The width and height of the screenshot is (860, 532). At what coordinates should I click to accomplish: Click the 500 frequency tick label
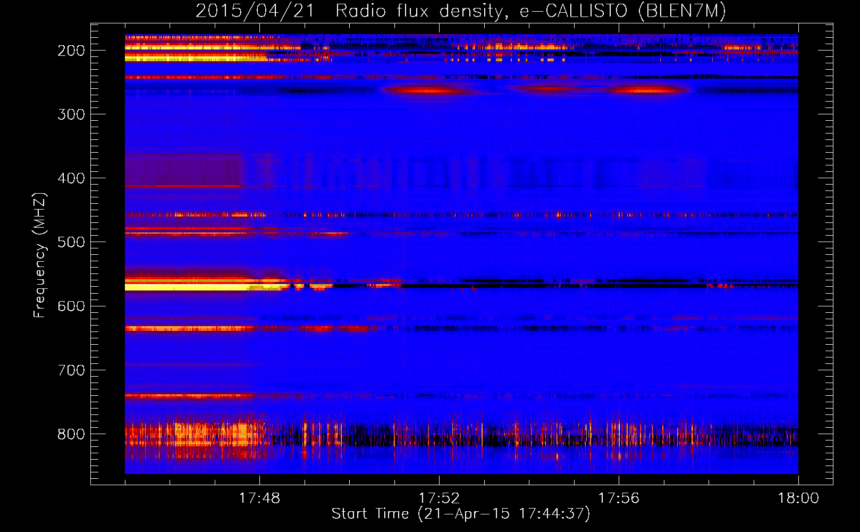[71, 242]
